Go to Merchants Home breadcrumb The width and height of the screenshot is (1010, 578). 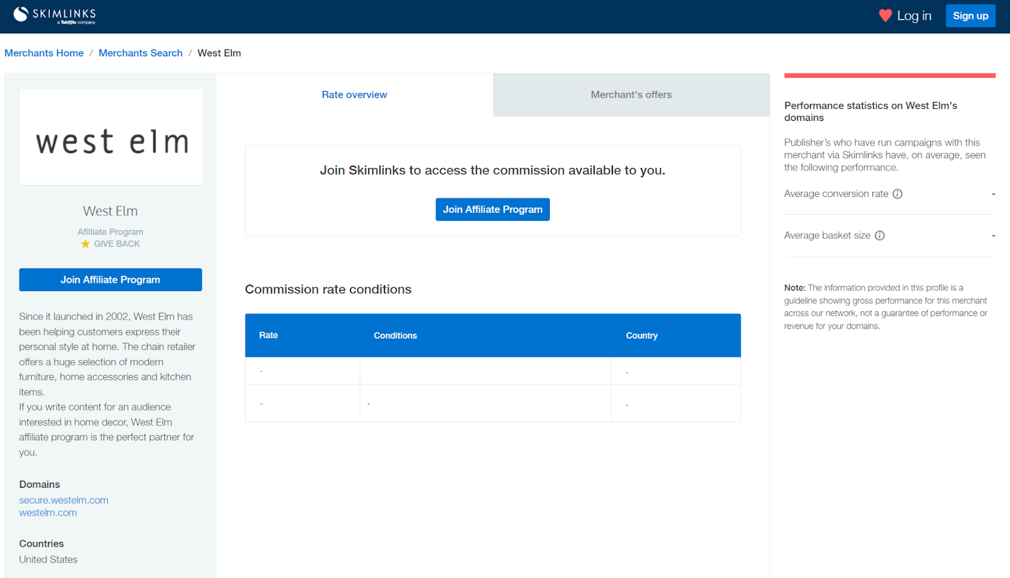click(44, 53)
